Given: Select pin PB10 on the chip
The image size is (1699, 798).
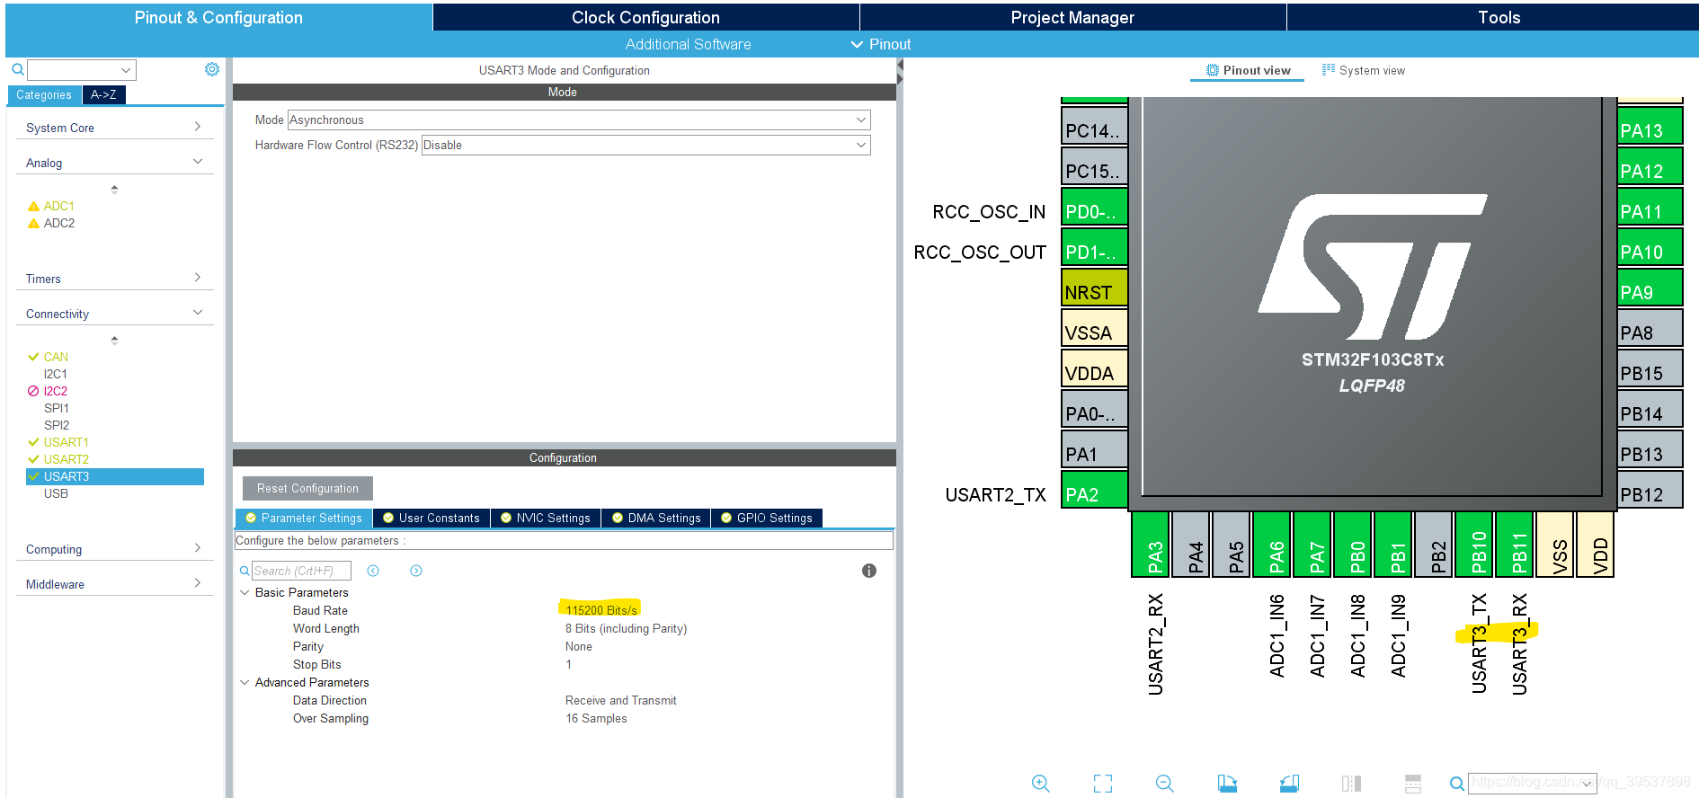Looking at the screenshot, I should coord(1474,544).
